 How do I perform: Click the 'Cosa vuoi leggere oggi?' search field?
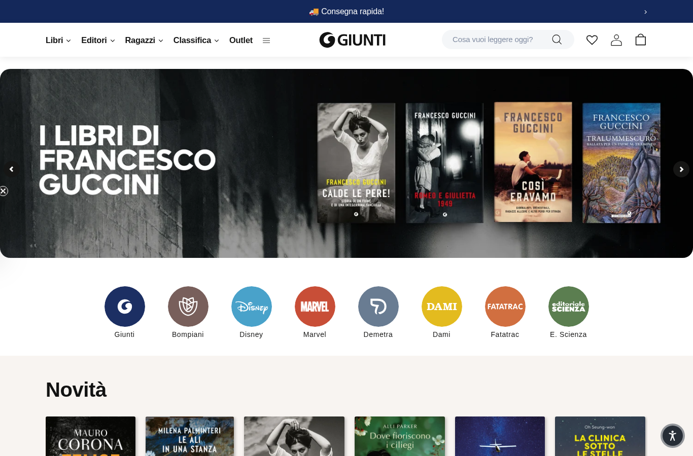[x=508, y=40]
